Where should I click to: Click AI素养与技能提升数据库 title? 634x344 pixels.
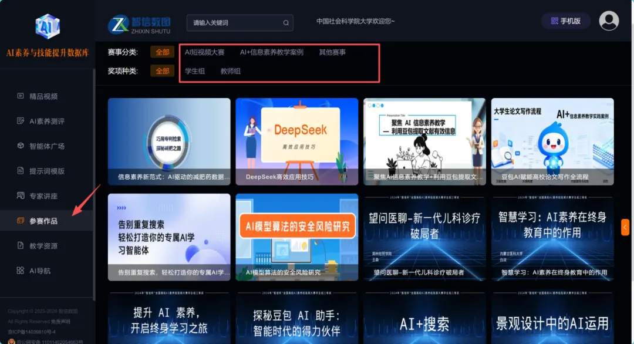click(x=48, y=53)
